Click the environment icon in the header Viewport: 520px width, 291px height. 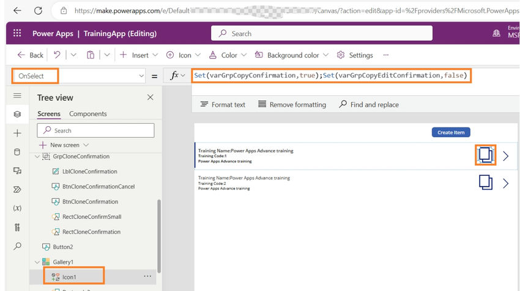496,33
